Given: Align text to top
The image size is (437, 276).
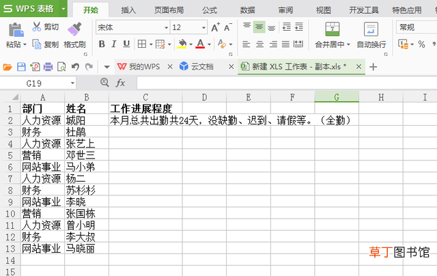Looking at the screenshot, I should tap(246, 27).
